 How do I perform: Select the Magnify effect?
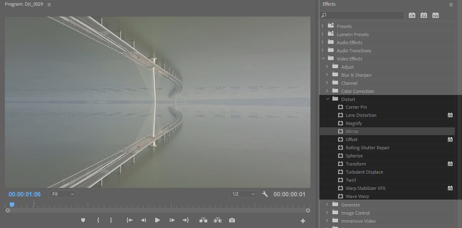pos(354,123)
